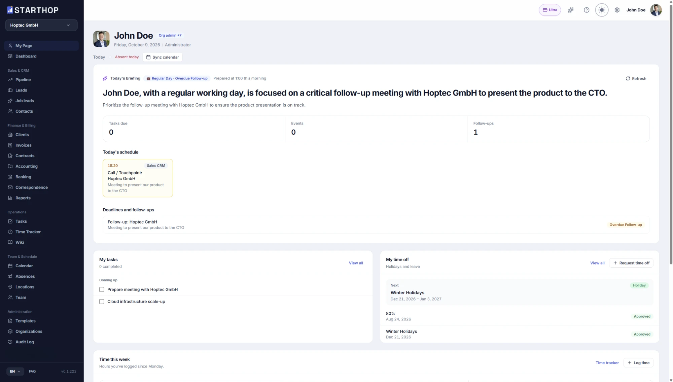Click the Audit Log history icon

pos(10,342)
